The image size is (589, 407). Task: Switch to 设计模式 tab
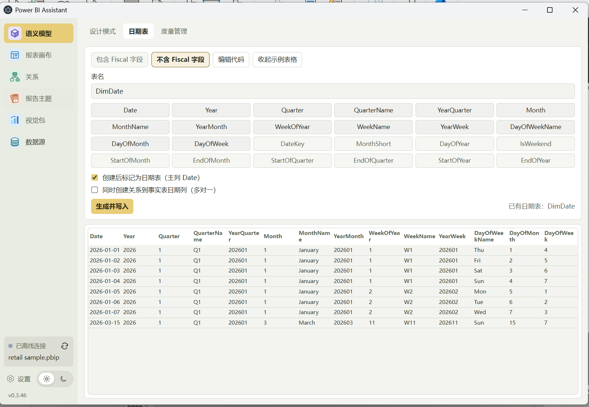[x=103, y=31]
